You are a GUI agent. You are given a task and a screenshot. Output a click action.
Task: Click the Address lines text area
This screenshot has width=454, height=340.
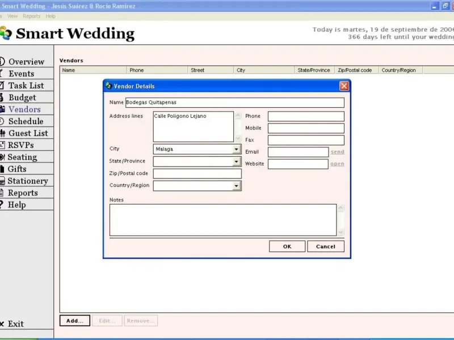[193, 126]
